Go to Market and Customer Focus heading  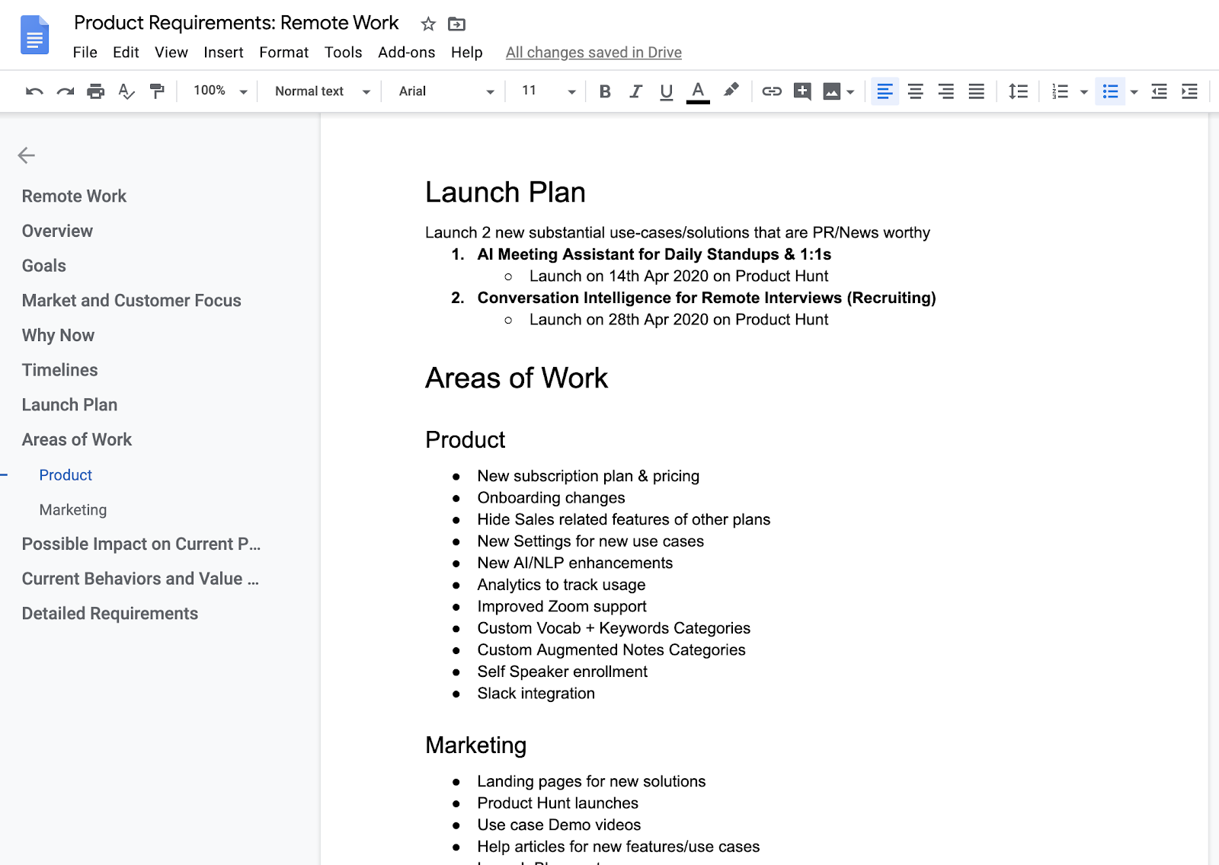point(132,301)
